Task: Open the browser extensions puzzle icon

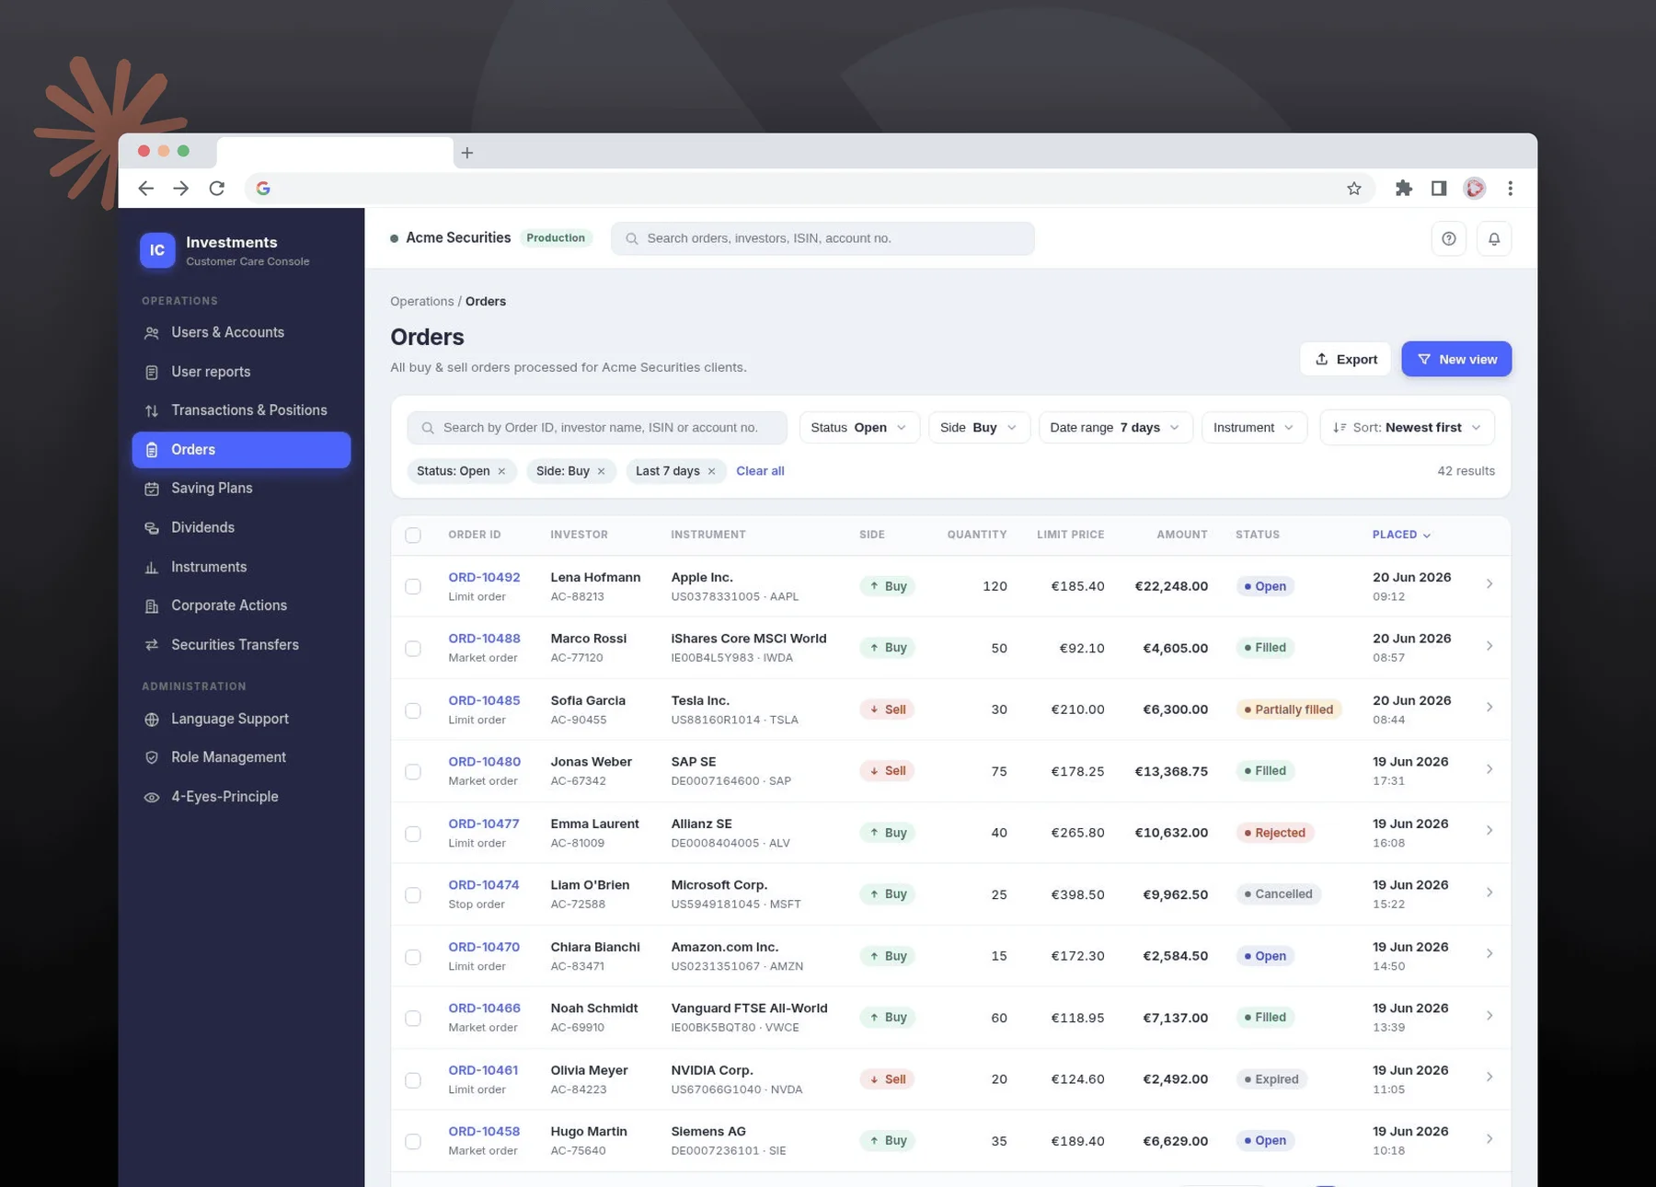Action: pyautogui.click(x=1403, y=189)
